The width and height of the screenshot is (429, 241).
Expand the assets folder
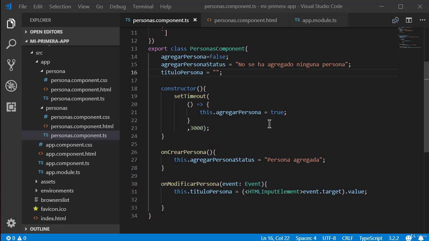[48, 181]
